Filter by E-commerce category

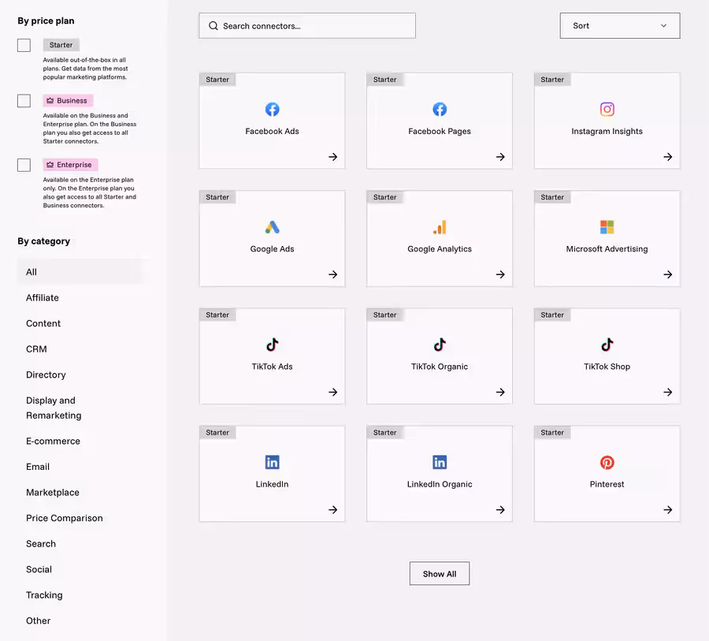click(x=53, y=442)
